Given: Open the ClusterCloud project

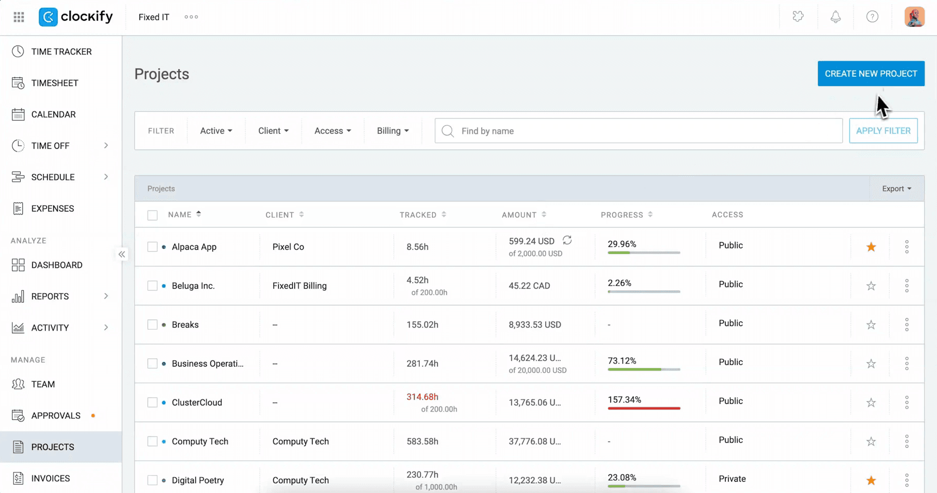Looking at the screenshot, I should pyautogui.click(x=197, y=402).
